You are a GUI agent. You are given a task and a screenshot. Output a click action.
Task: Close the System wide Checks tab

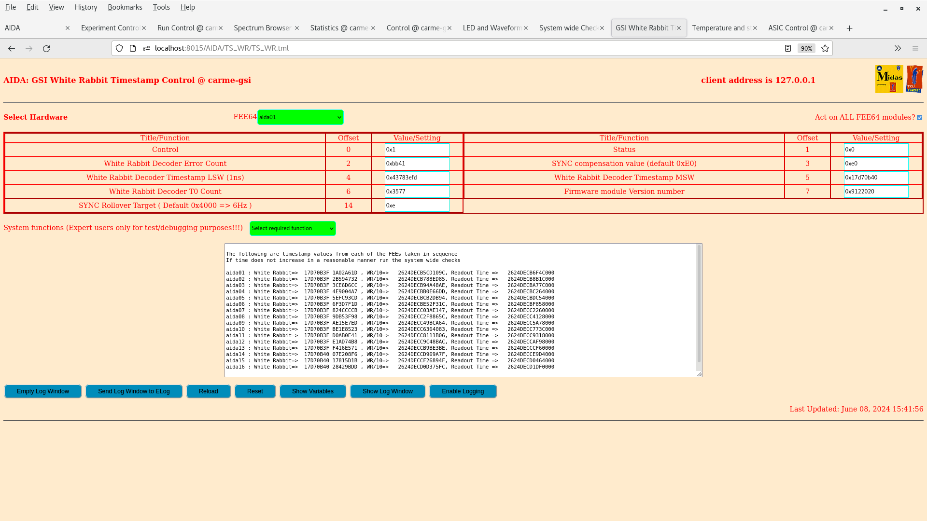602,28
